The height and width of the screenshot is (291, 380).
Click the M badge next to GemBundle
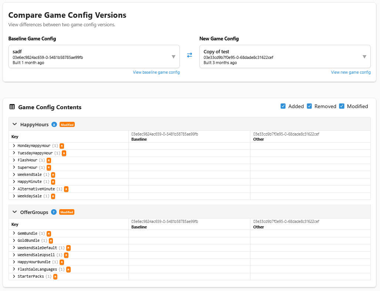[x=48, y=234]
